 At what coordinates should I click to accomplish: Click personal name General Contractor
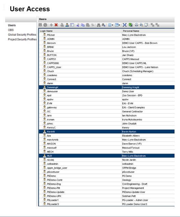132,112
